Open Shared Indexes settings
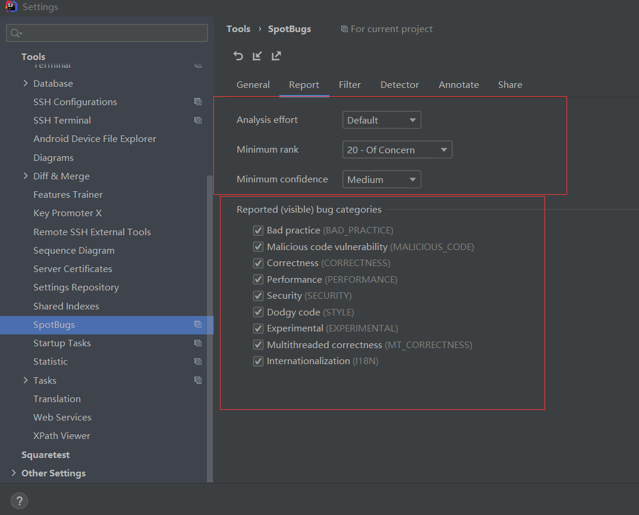The width and height of the screenshot is (639, 515). tap(66, 306)
